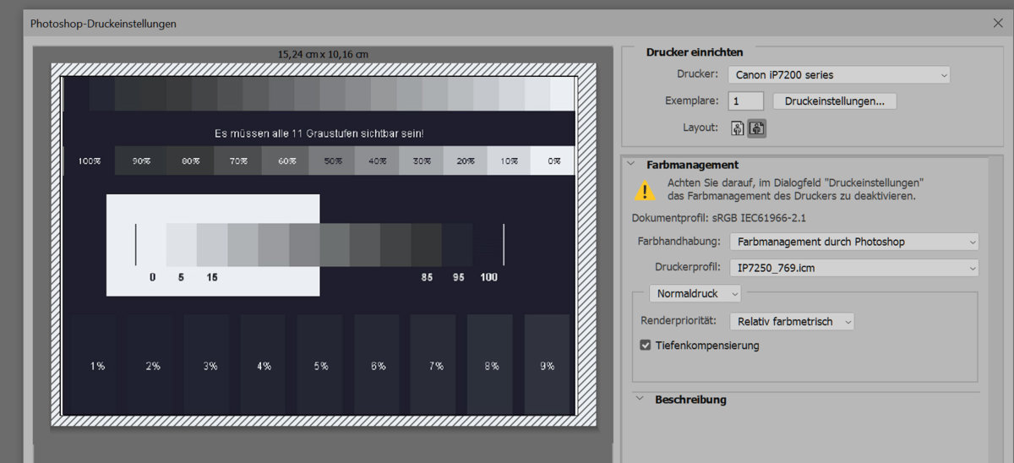Click the Exemplare copies input field
The height and width of the screenshot is (463, 1014).
point(746,101)
